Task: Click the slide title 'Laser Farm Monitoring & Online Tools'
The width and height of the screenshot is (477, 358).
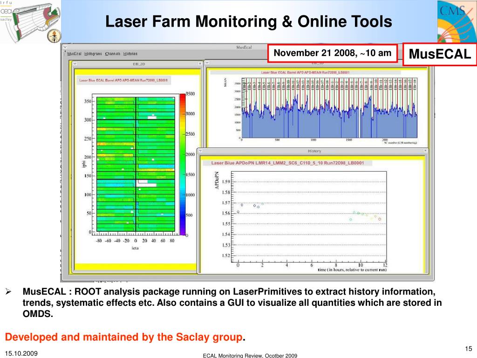Action: tap(249, 21)
